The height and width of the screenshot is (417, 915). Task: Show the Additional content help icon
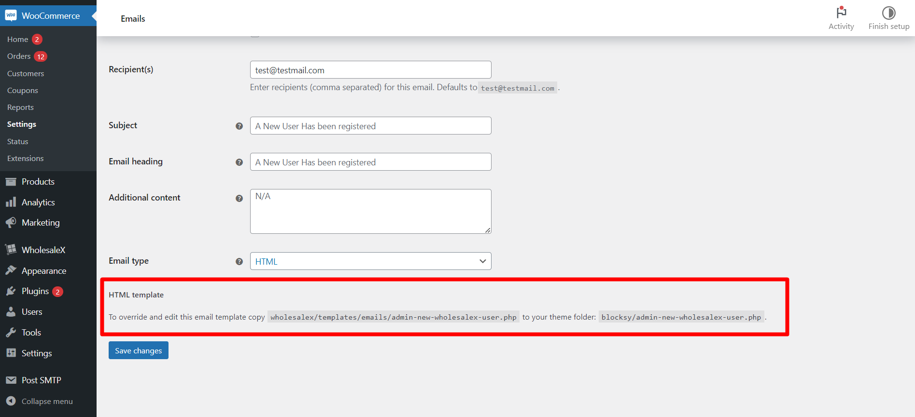click(x=239, y=198)
